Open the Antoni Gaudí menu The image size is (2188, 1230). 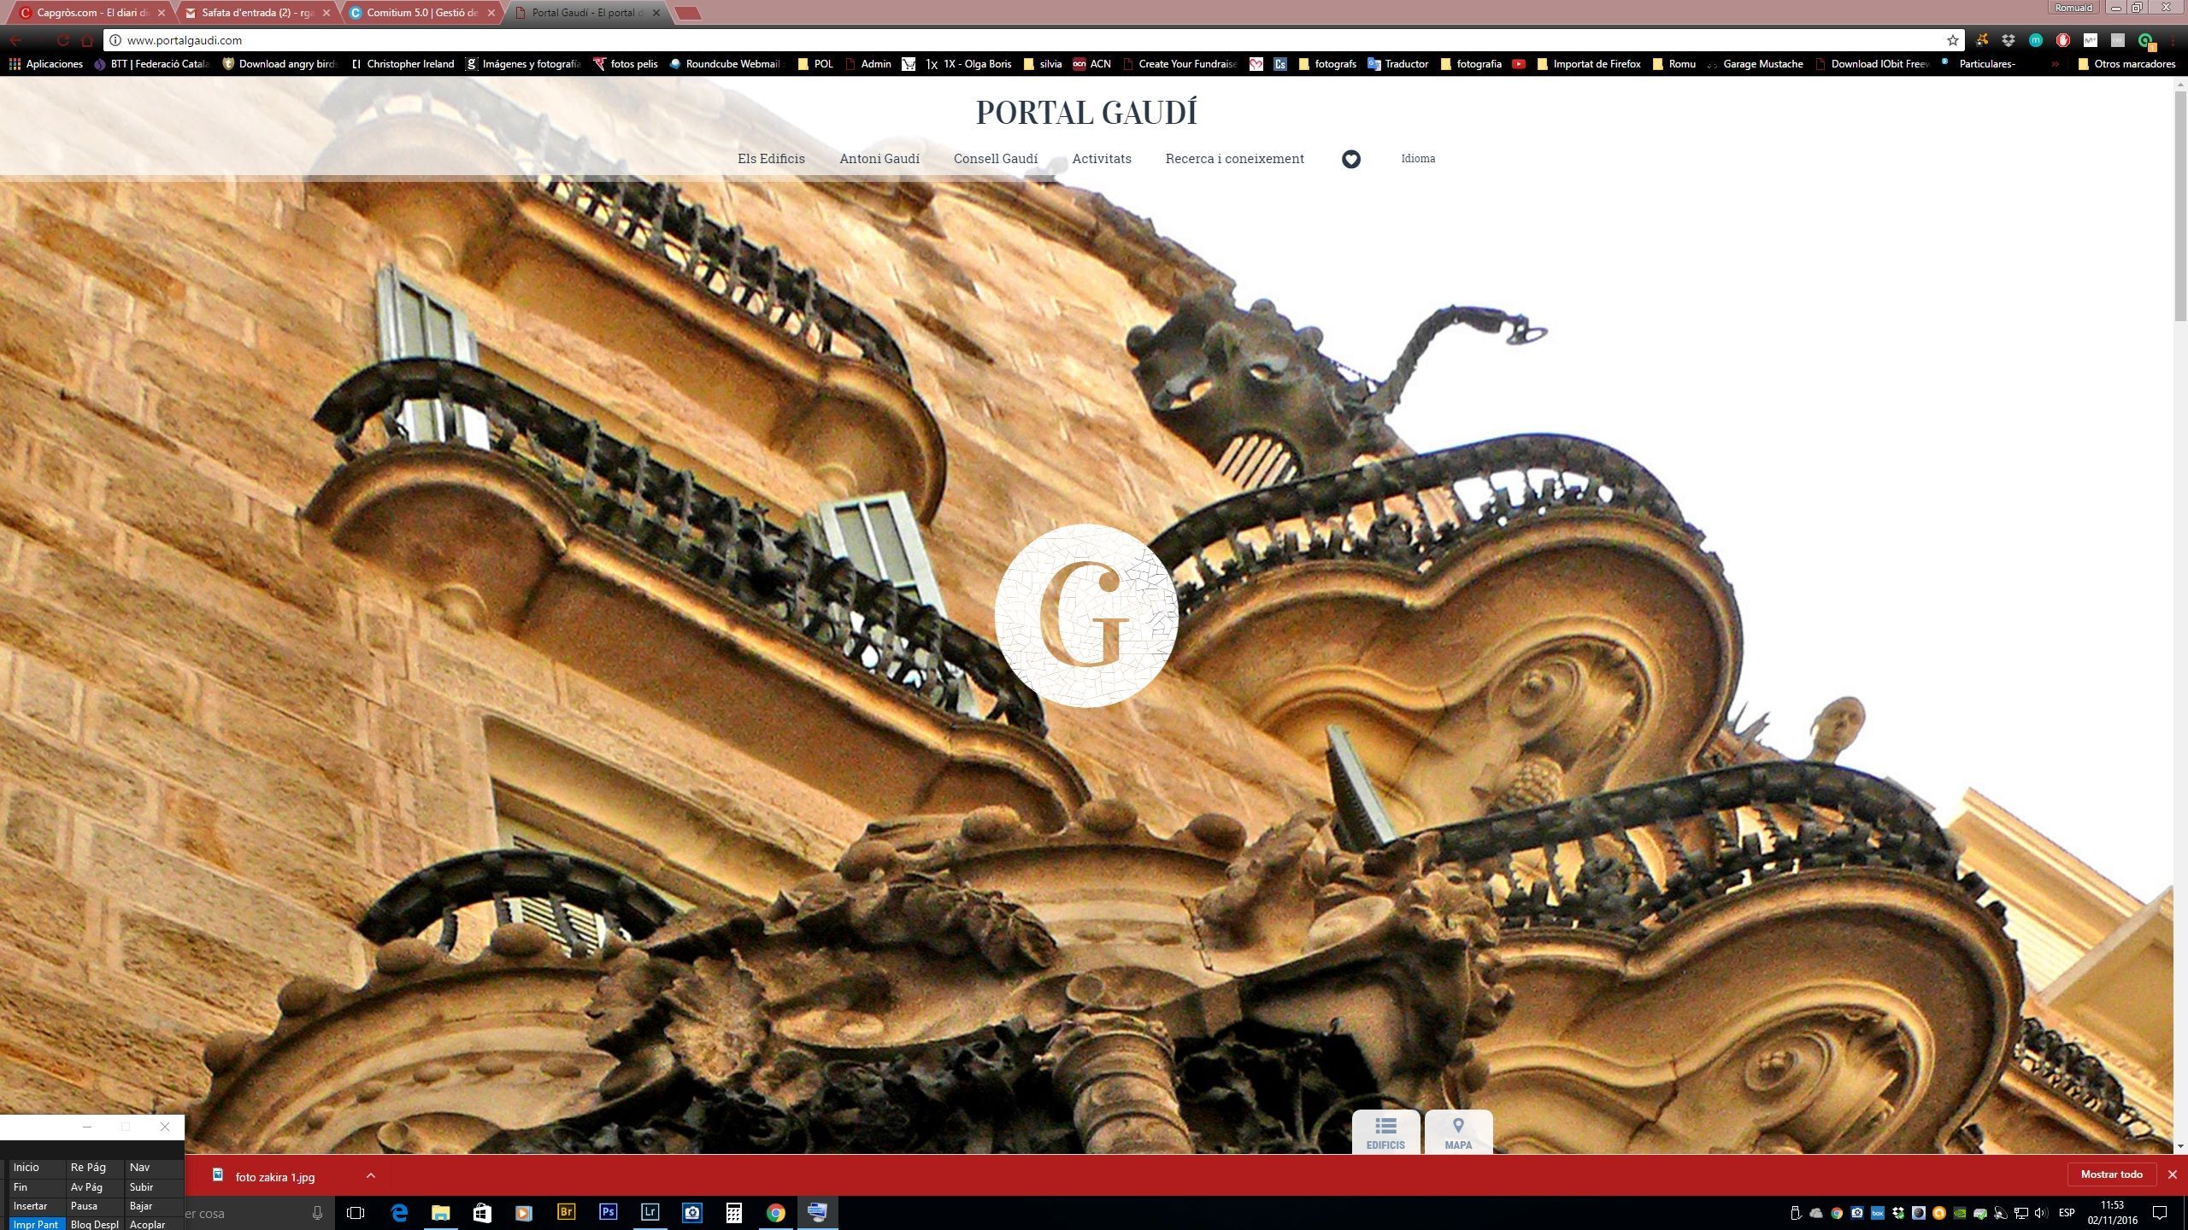(x=879, y=159)
